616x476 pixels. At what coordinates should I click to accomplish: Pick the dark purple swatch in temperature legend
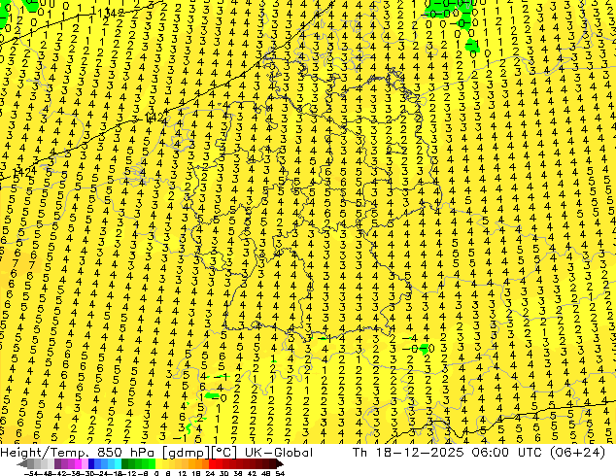(57, 463)
